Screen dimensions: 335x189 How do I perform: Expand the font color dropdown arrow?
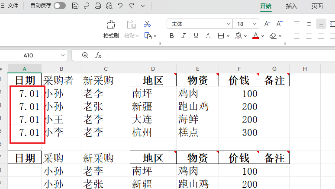[x=263, y=36]
